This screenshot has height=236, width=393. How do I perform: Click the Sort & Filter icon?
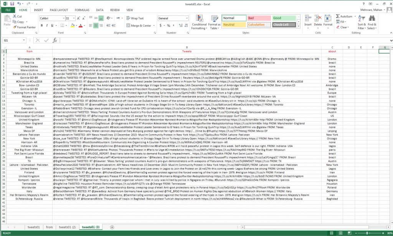362,18
